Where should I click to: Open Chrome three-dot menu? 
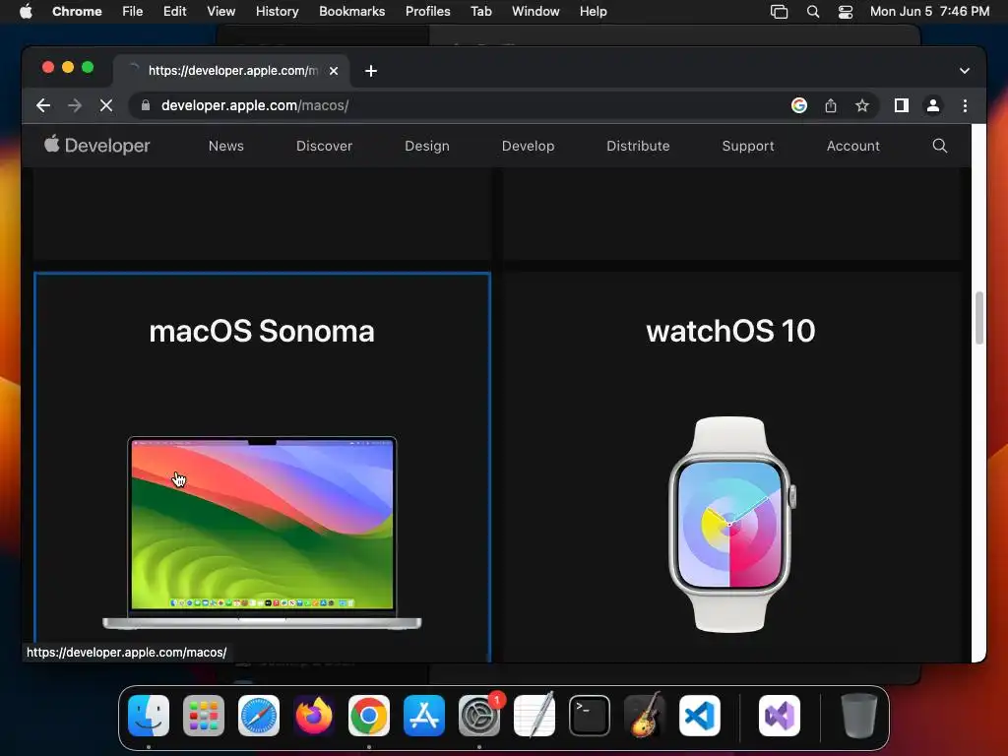tap(965, 105)
